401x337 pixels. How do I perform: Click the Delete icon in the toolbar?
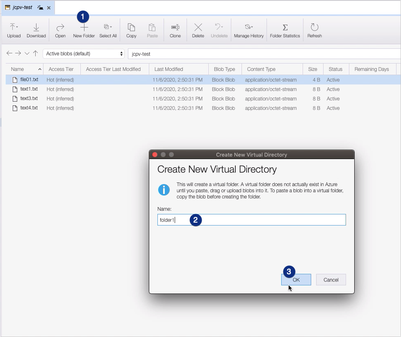click(x=198, y=29)
